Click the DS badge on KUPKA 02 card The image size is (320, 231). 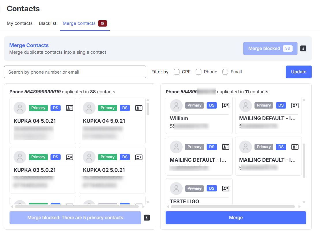[125, 157]
